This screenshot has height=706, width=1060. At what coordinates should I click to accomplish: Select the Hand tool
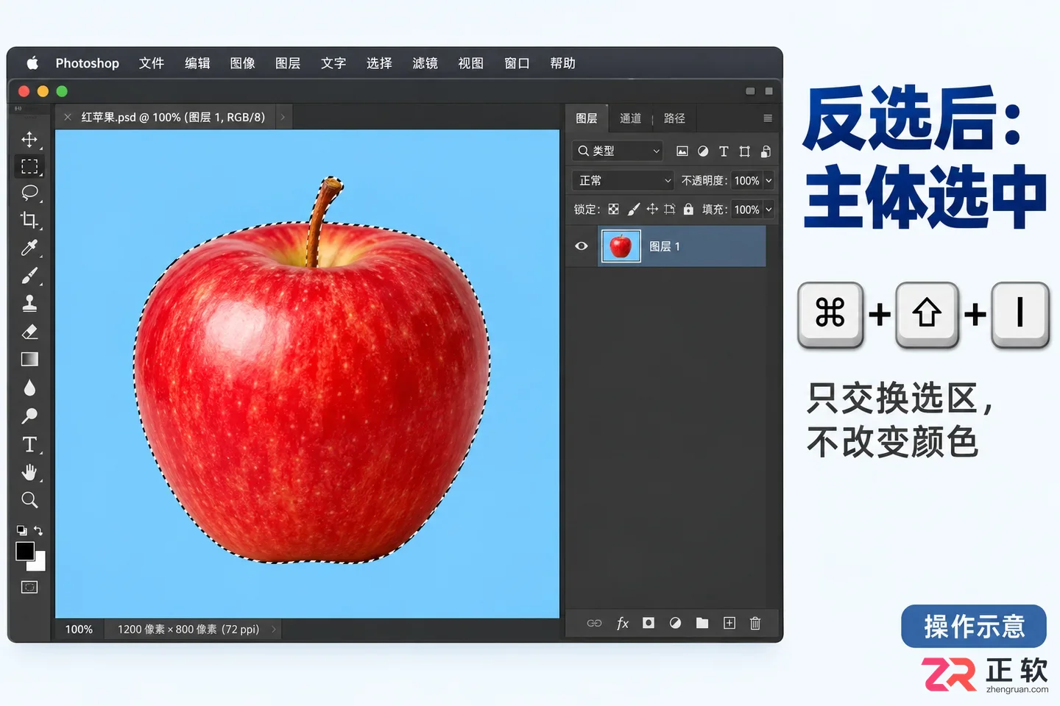pos(29,472)
